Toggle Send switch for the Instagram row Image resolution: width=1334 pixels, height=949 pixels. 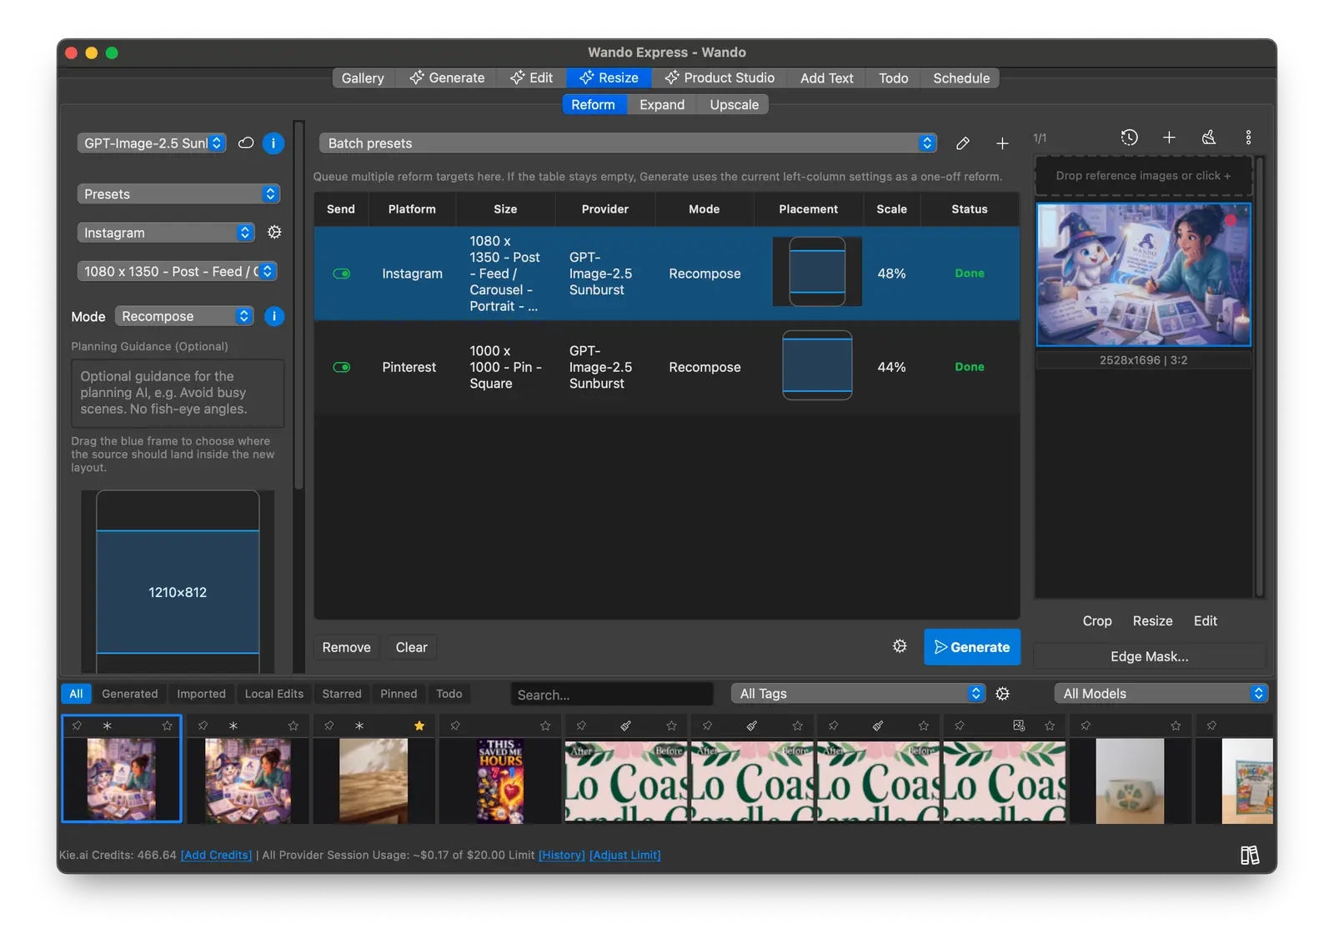pyautogui.click(x=342, y=274)
